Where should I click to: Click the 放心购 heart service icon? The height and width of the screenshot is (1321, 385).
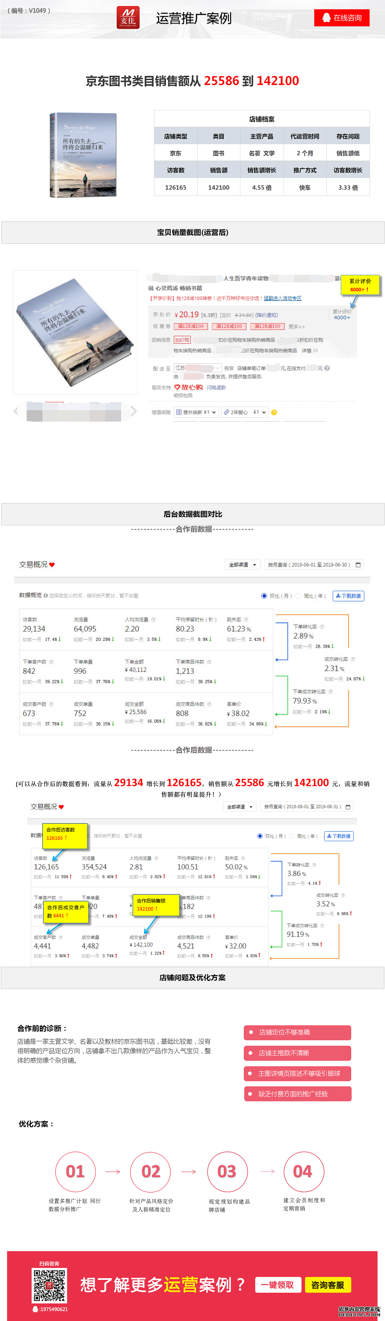point(178,387)
